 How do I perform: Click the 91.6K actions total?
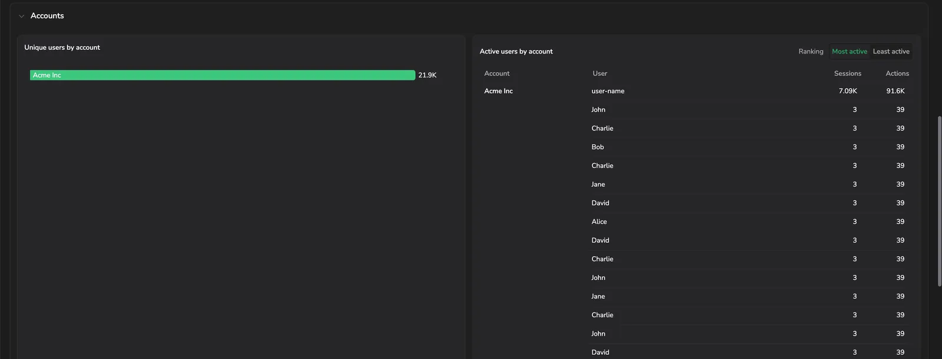pos(895,91)
